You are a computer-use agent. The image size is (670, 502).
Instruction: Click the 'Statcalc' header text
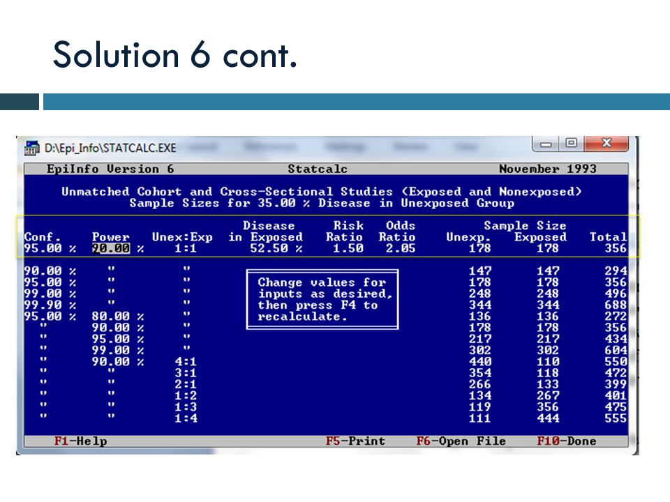pos(318,169)
